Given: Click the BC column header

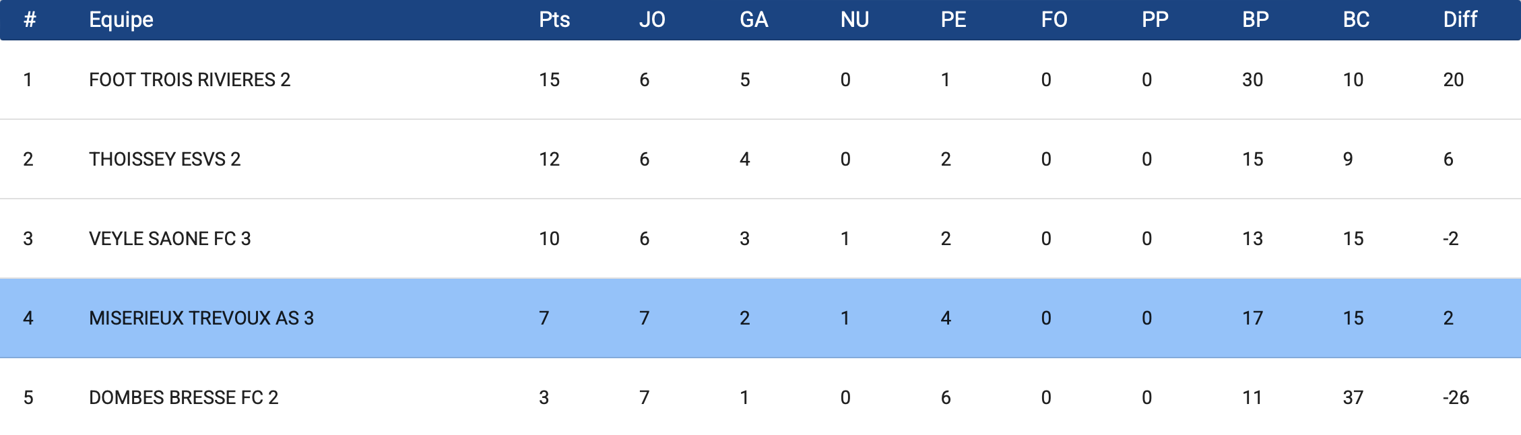Looking at the screenshot, I should tap(1356, 20).
